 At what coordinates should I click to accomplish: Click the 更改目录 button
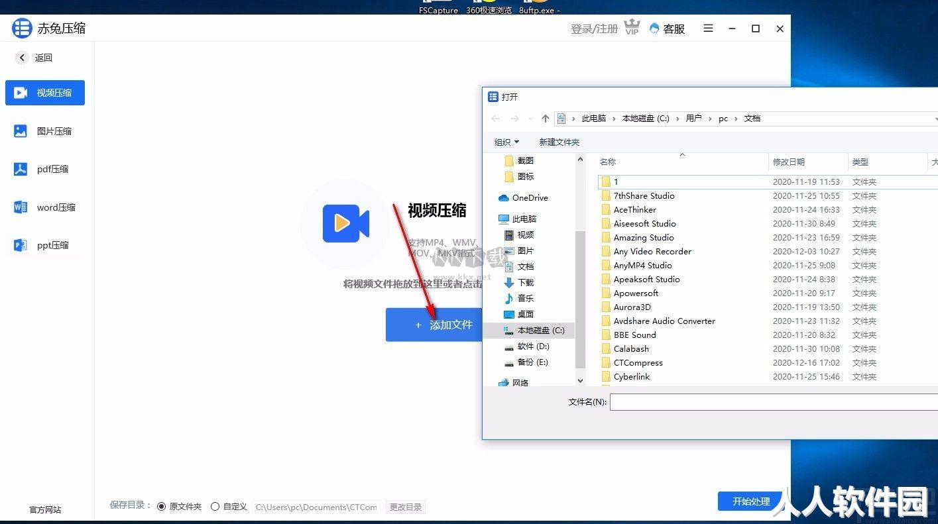pyautogui.click(x=405, y=507)
